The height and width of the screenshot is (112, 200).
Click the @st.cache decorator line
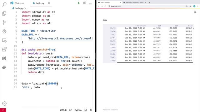(x=39, y=50)
